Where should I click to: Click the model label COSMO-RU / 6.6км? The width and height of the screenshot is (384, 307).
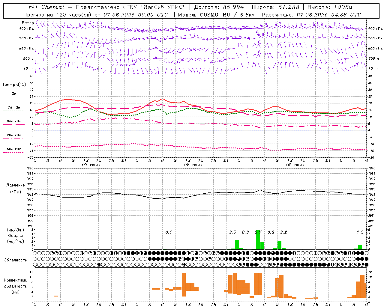[x=227, y=15]
